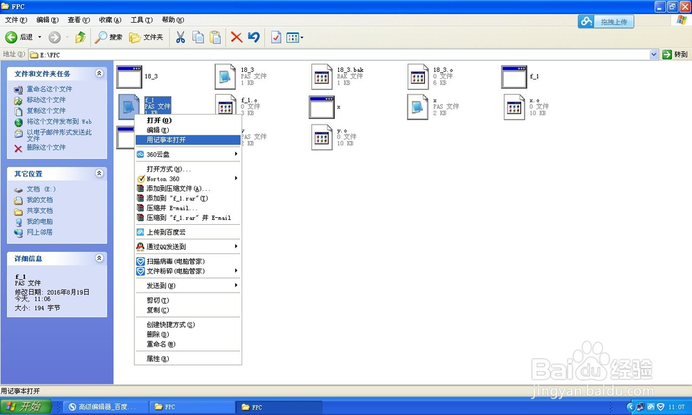This screenshot has height=415, width=692.
Task: Go up one folder level
Action: (x=80, y=37)
